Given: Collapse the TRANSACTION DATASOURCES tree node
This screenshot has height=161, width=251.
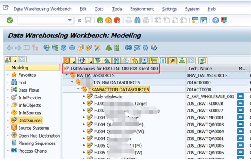Looking at the screenshot, I should (x=78, y=89).
